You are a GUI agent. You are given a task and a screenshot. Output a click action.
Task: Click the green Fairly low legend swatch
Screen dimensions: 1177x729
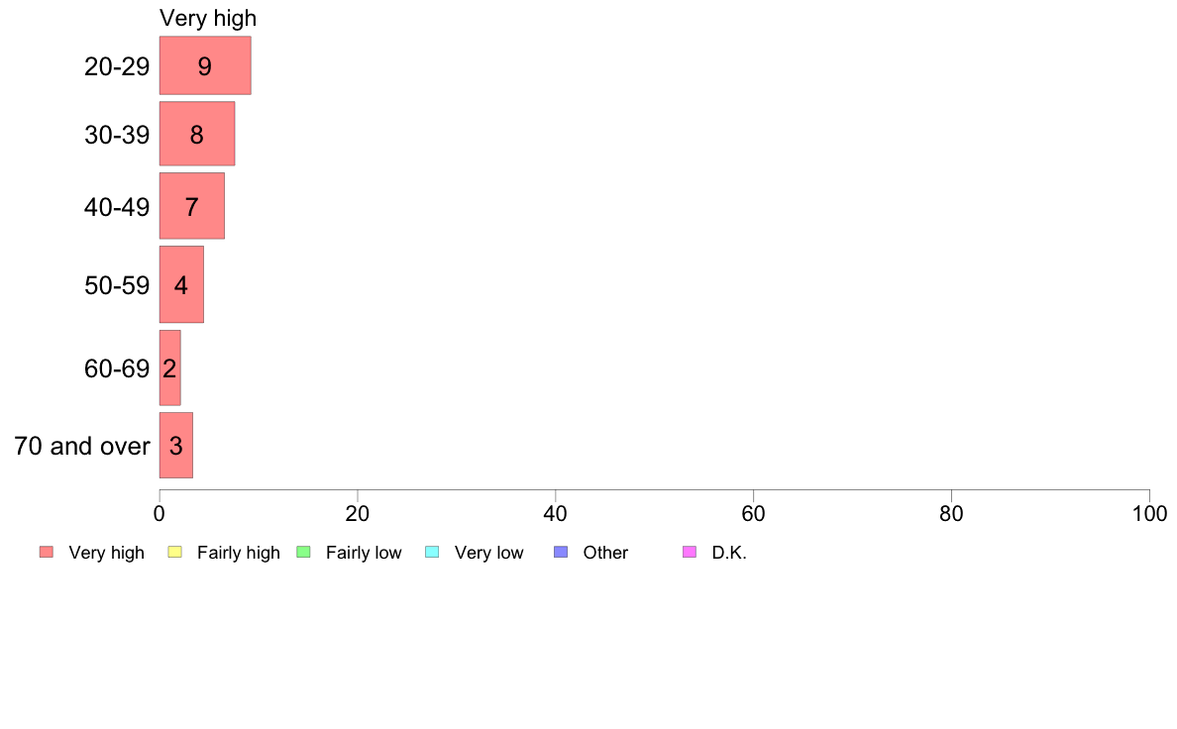tap(304, 552)
